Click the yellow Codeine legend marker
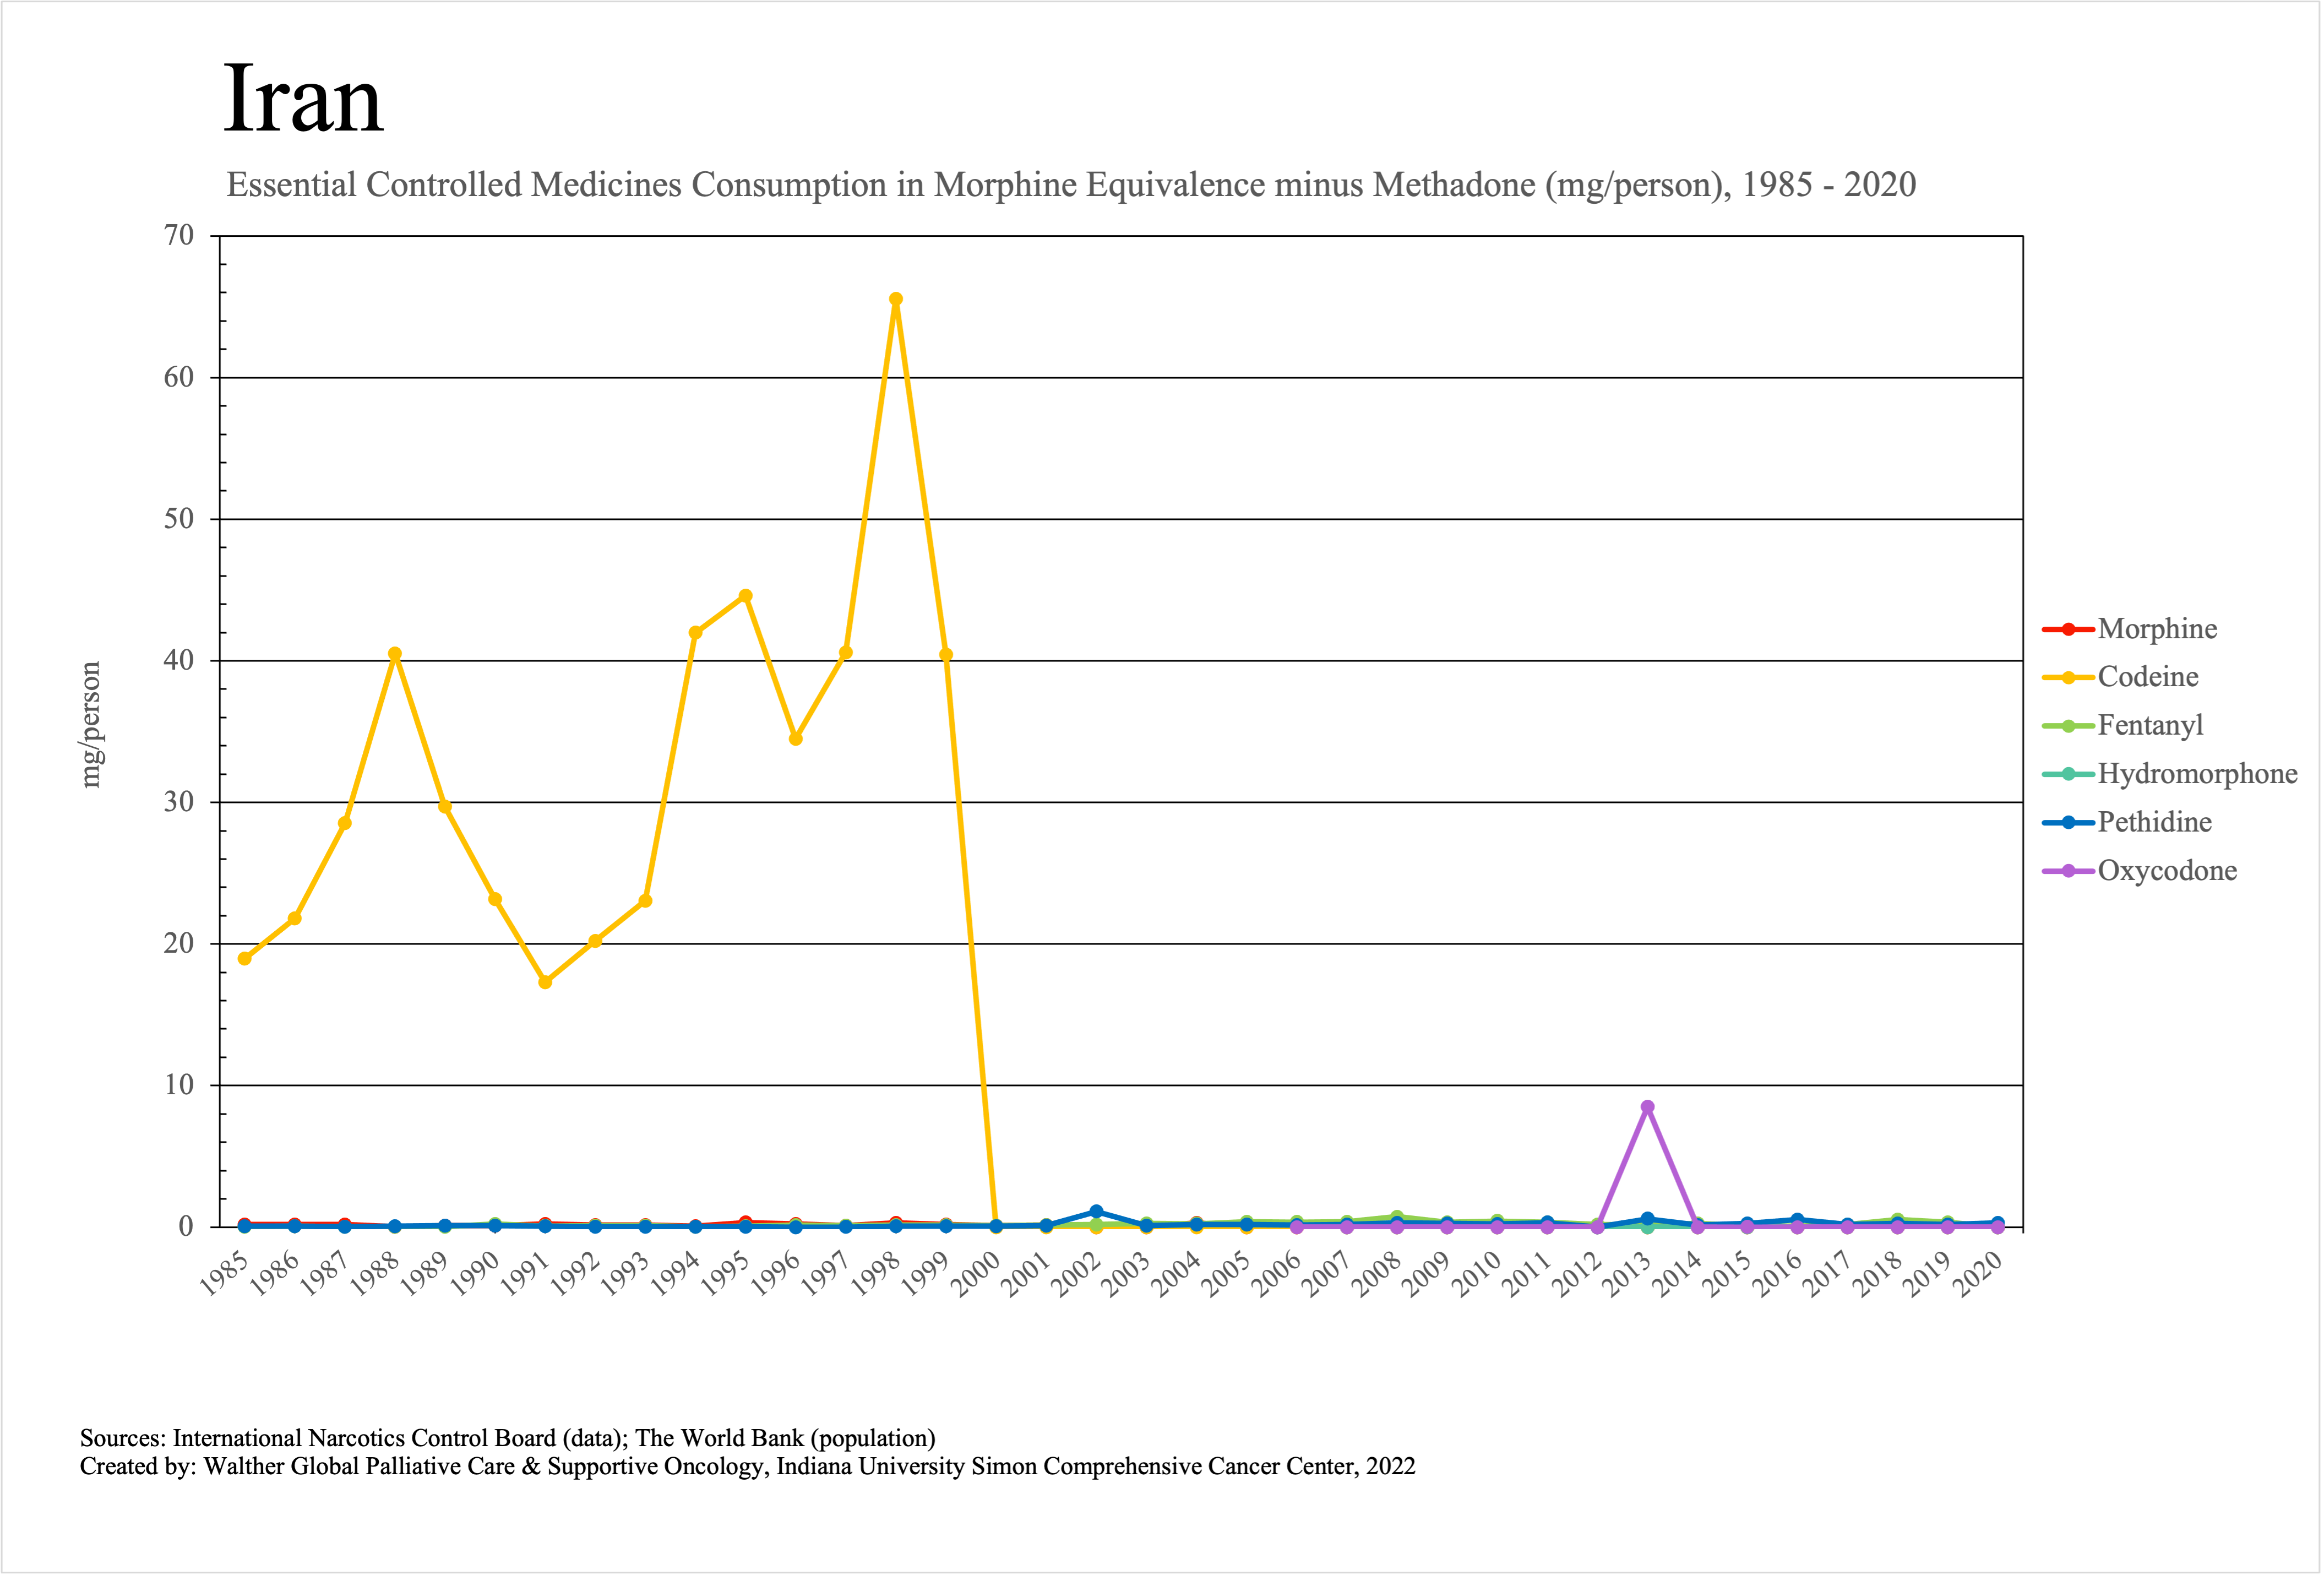The height and width of the screenshot is (1575, 2324). coord(2068,677)
